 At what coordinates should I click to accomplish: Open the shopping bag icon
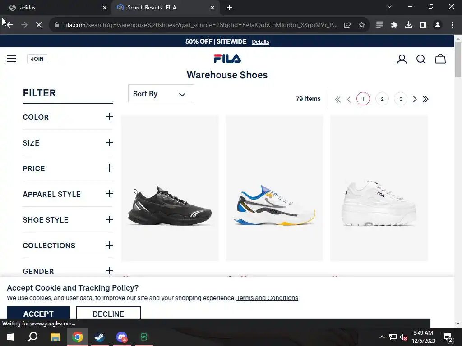(440, 59)
